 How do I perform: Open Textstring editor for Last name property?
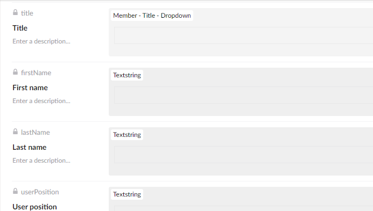pyautogui.click(x=127, y=135)
